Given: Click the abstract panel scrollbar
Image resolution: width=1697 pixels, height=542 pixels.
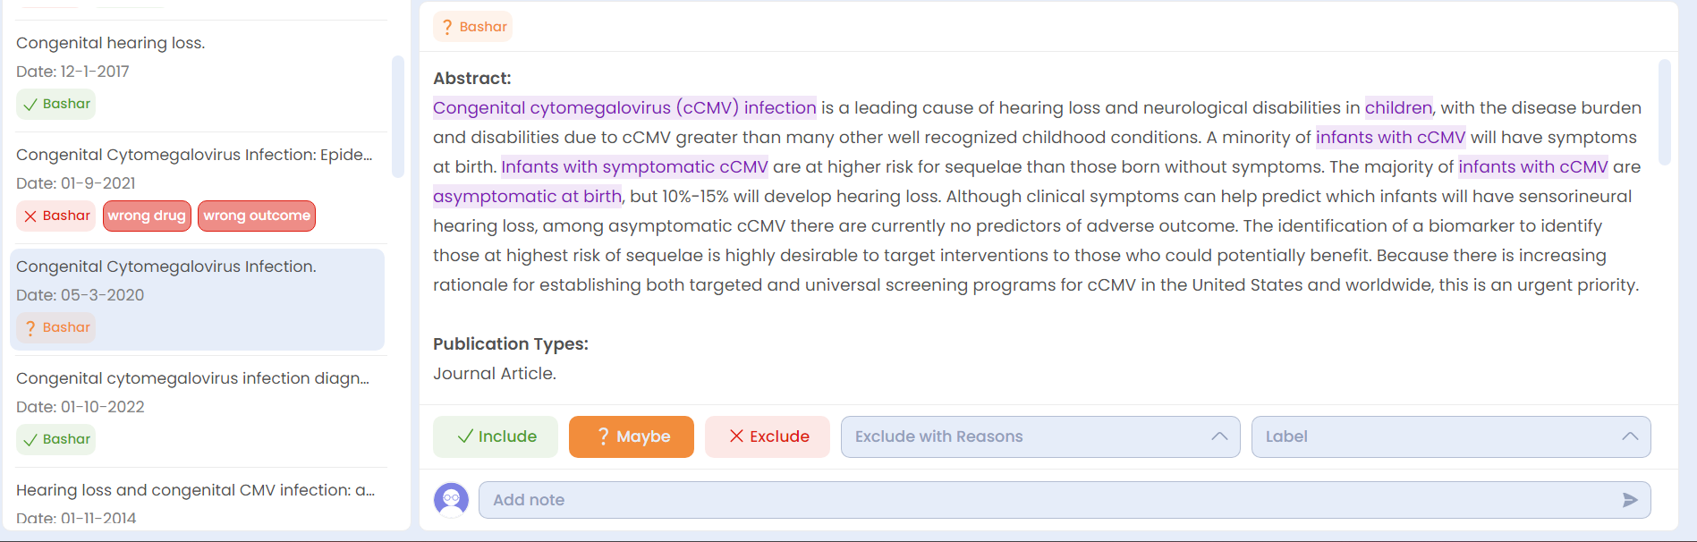Looking at the screenshot, I should [x=1665, y=112].
